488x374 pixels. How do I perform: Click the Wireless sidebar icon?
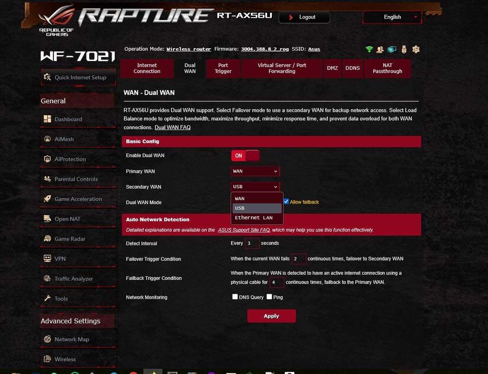click(48, 359)
